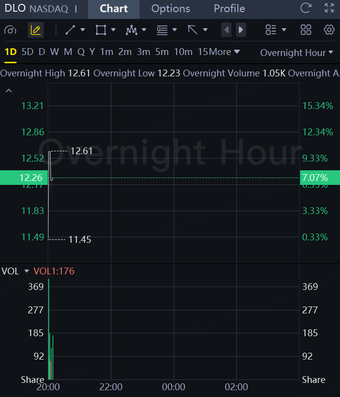
Task: Select the trend line drawing tool
Action: tap(71, 30)
